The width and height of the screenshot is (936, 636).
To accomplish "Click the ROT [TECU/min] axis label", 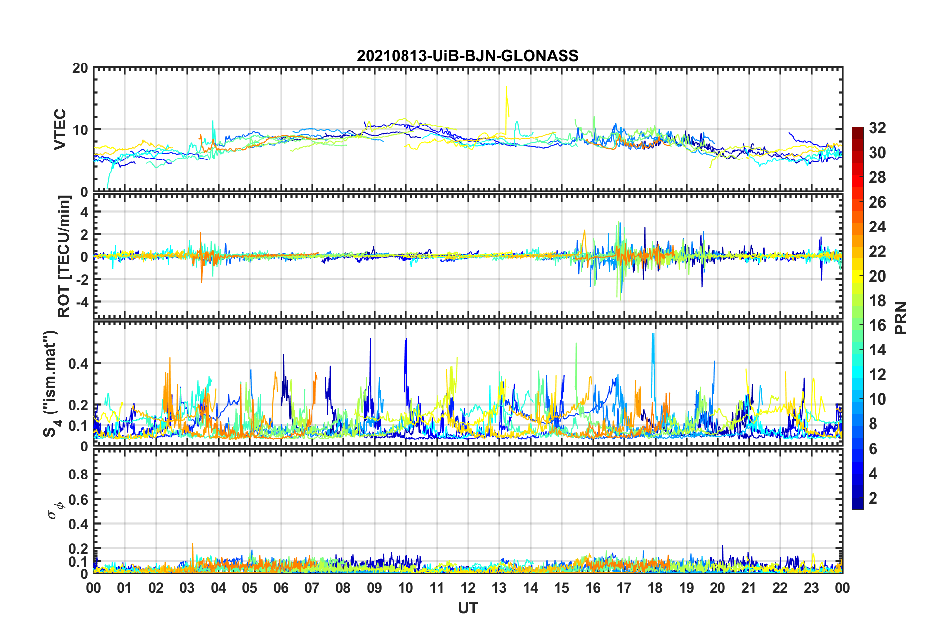I will click(x=64, y=256).
